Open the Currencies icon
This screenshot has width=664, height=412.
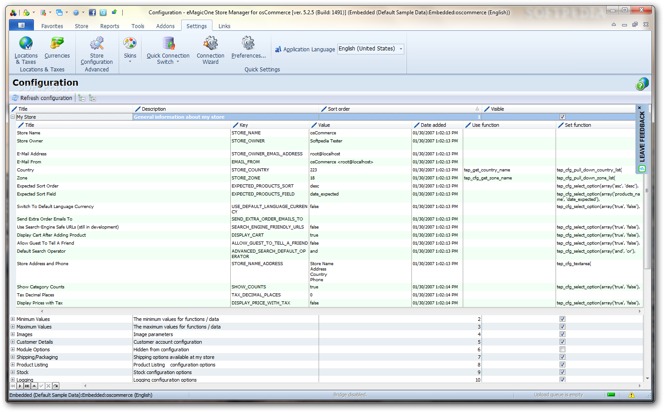click(57, 43)
